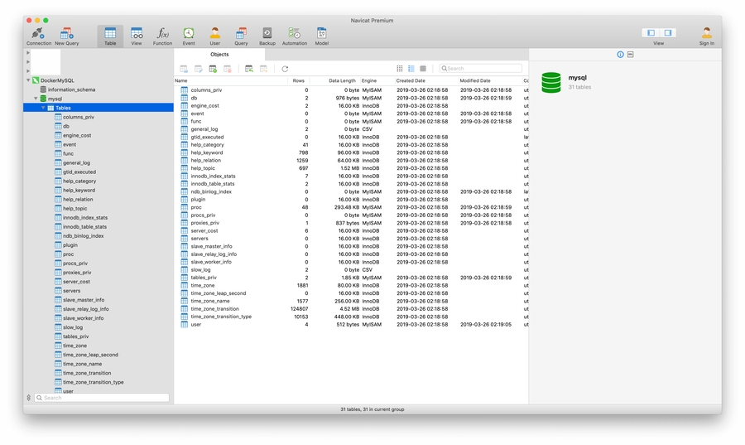Show the DDL tab in info pane
The height and width of the screenshot is (445, 745).
click(631, 55)
